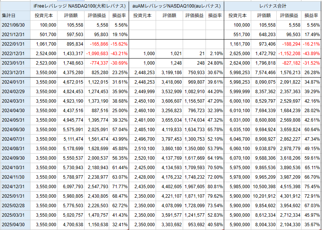This screenshot has width=322, height=230.
Task: Select date cell 2024/04/30
Action: pos(15,111)
